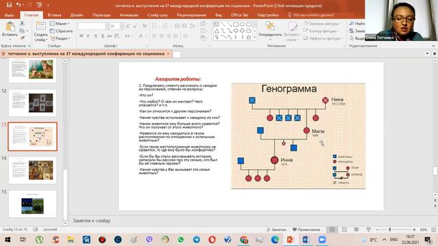Toggle strikethrough (abc) formatting
438x246 pixels.
coord(109,36)
